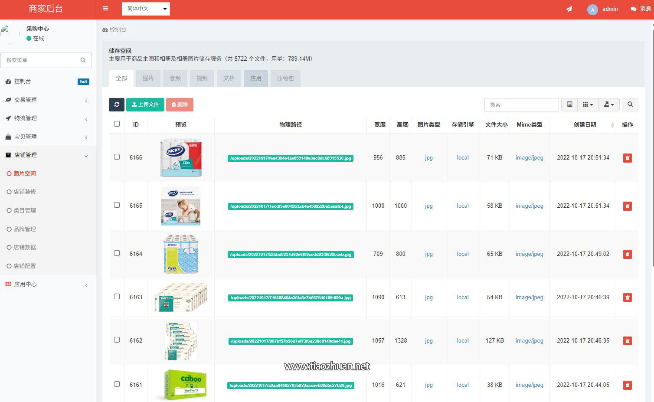Viewport: 654px width, 402px height.
Task: Open 店铺数据 in the sidebar
Action: tap(48, 247)
